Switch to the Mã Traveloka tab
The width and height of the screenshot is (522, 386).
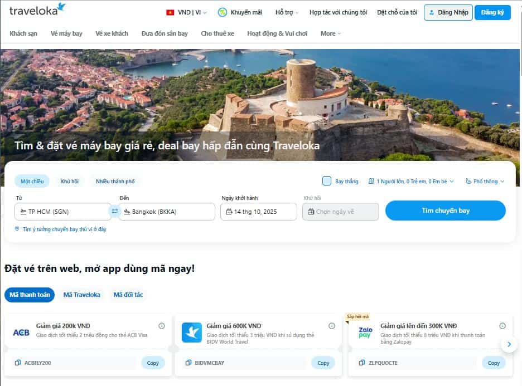tap(82, 295)
